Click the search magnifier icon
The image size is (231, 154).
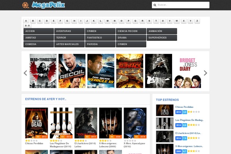point(155,5)
